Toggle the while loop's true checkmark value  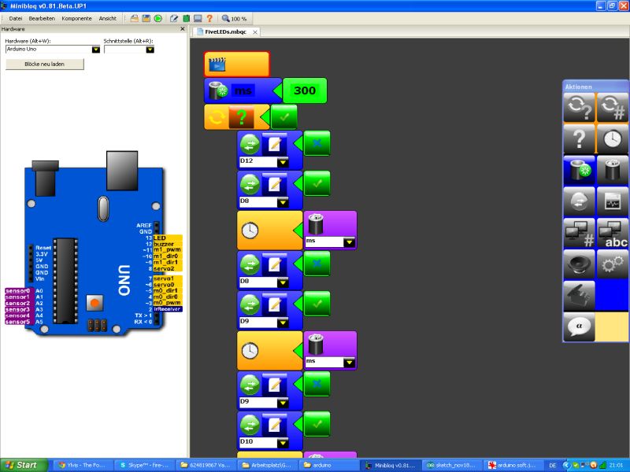pos(284,116)
